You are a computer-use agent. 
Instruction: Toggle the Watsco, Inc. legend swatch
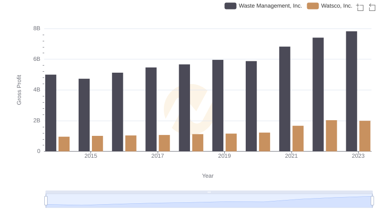pyautogui.click(x=313, y=6)
